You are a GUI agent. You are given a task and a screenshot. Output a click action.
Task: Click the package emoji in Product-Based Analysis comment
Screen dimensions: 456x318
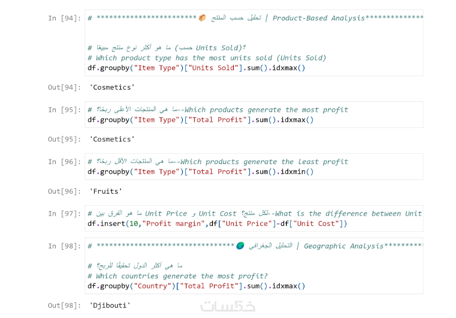(x=203, y=18)
